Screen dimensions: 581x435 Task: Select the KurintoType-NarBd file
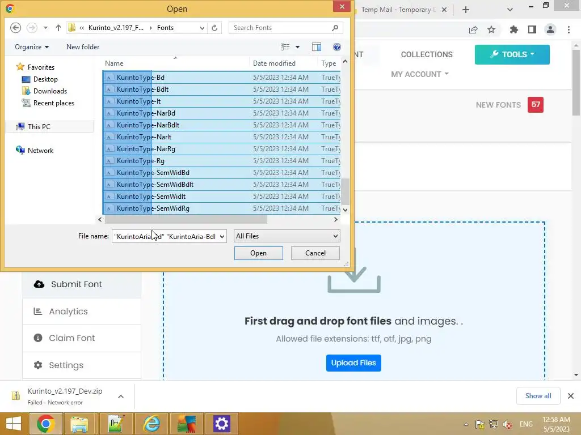point(221,113)
